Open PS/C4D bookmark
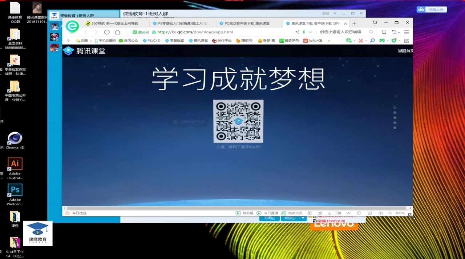Viewport: 465px width, 259px height. (151, 41)
